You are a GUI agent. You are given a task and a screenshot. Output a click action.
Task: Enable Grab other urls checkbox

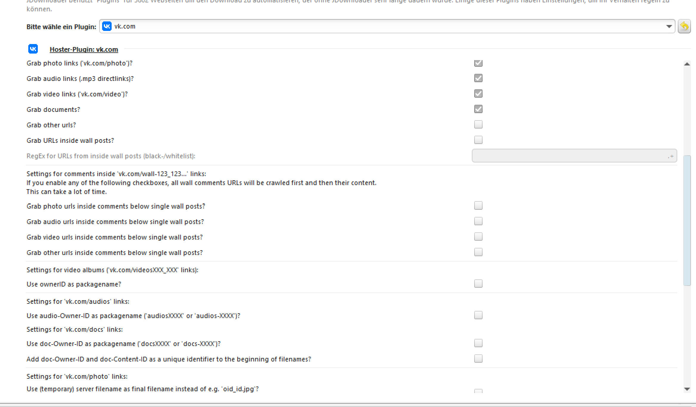click(x=478, y=125)
